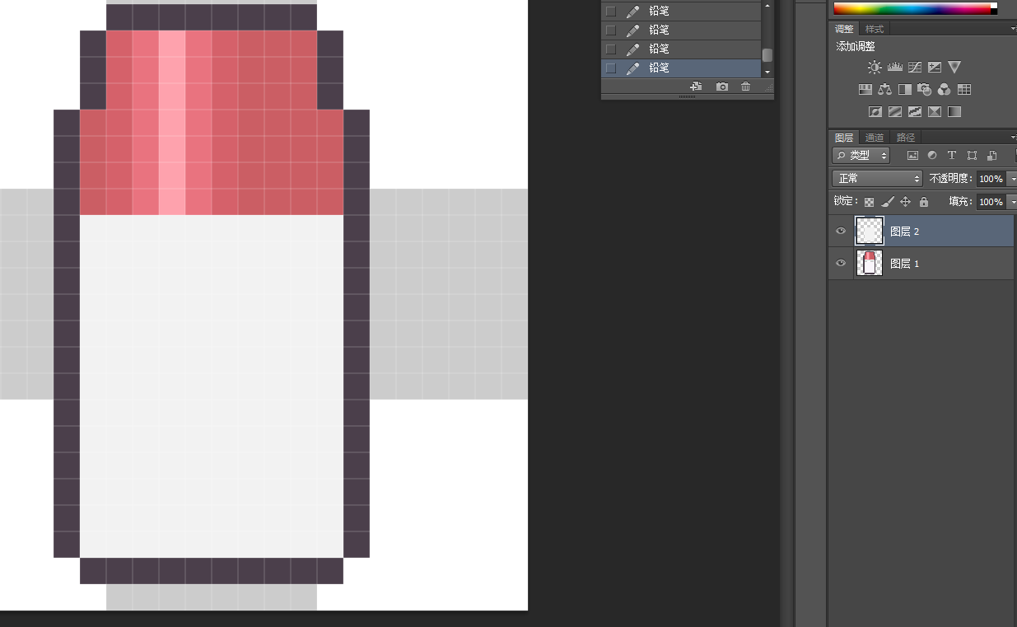Image resolution: width=1017 pixels, height=627 pixels.
Task: Create a new snapshot in History panel
Action: 722,87
